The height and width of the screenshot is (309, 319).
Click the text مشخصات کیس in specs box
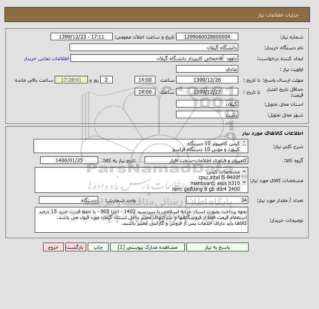click(x=223, y=172)
